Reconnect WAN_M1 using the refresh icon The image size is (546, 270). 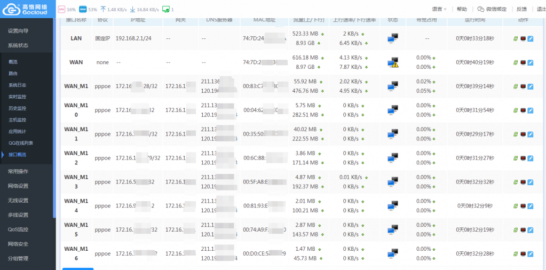pyautogui.click(x=516, y=86)
